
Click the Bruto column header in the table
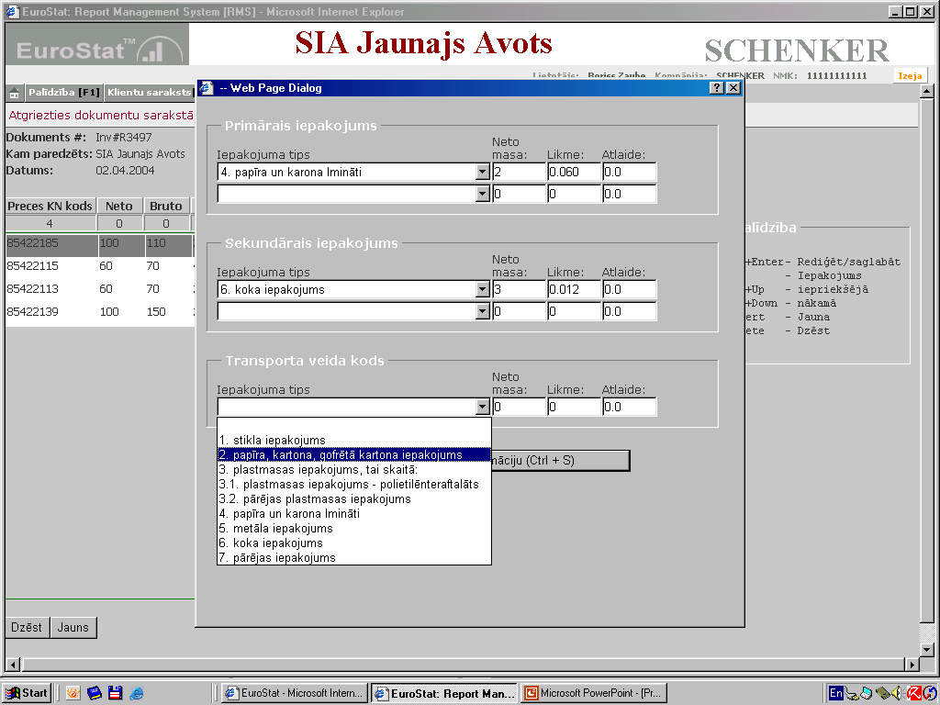pyautogui.click(x=166, y=207)
